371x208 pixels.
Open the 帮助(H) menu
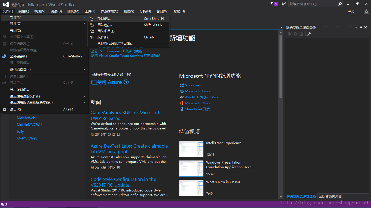[x=179, y=11]
